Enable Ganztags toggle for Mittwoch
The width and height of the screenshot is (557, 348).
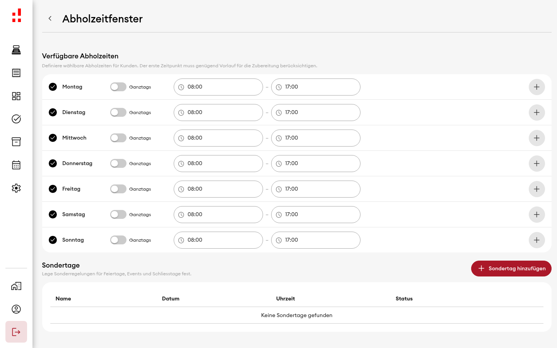(x=118, y=138)
